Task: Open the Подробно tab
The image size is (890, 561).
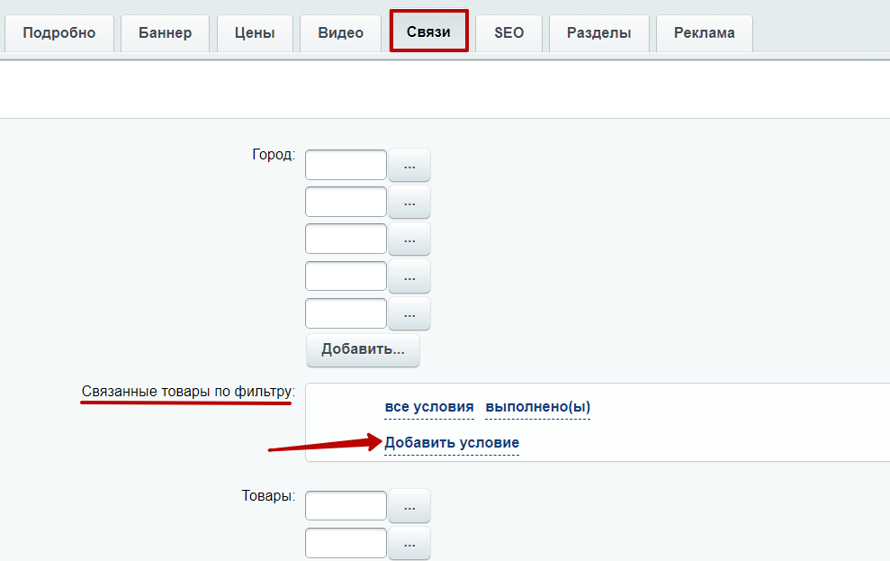Action: [59, 33]
